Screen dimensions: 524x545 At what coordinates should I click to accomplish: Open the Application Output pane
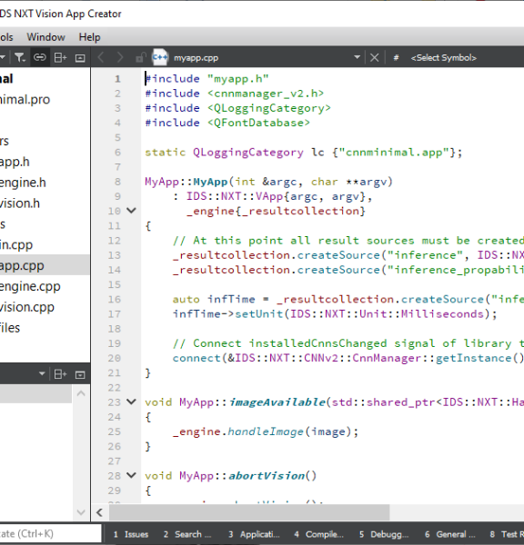pyautogui.click(x=254, y=534)
